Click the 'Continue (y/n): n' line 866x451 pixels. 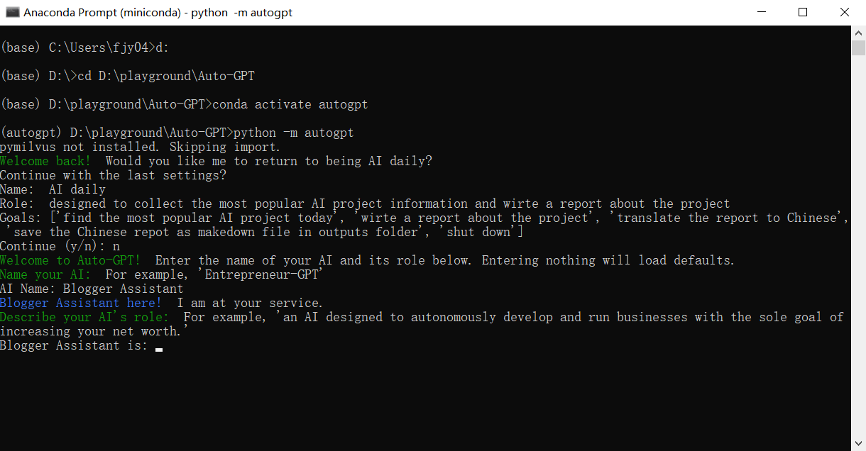[60, 246]
